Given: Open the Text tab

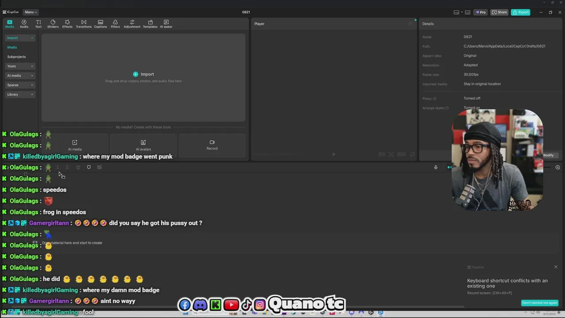Looking at the screenshot, I should [38, 24].
